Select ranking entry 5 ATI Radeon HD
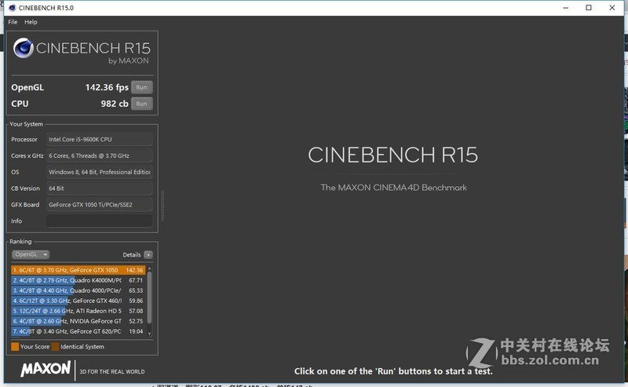The height and width of the screenshot is (387, 628). coord(78,311)
